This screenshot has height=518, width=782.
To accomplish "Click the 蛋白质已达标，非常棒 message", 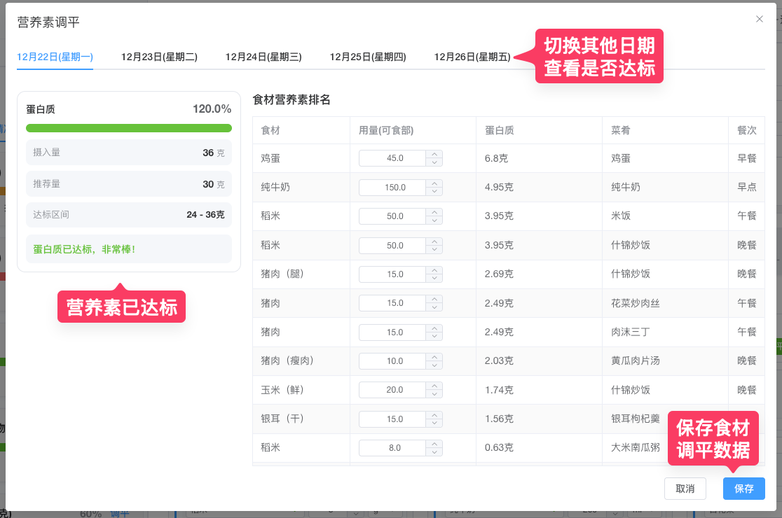I will [x=128, y=248].
